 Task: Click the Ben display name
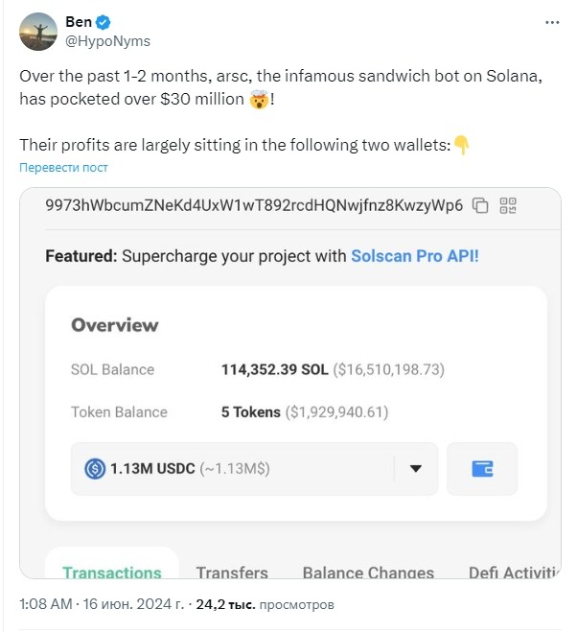79,22
